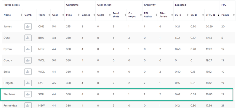Click Dunk's cost value 4.8

click(x=54, y=38)
